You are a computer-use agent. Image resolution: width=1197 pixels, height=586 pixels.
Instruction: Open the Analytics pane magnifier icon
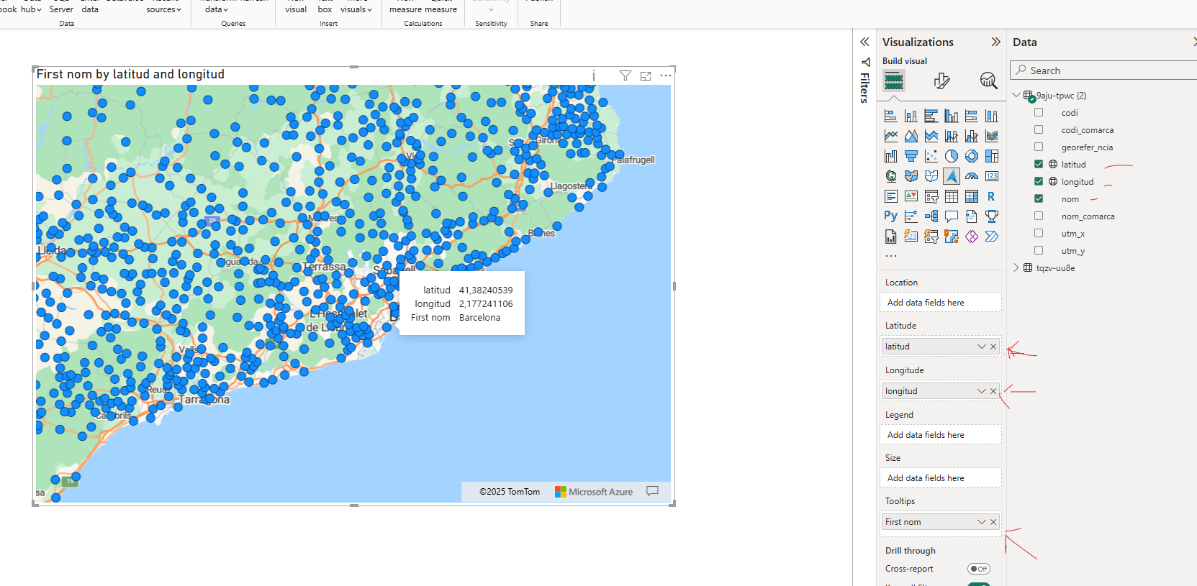coord(988,81)
